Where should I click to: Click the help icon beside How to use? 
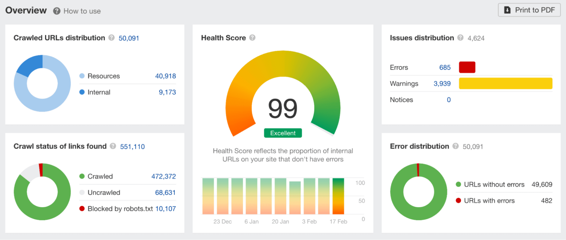click(57, 11)
